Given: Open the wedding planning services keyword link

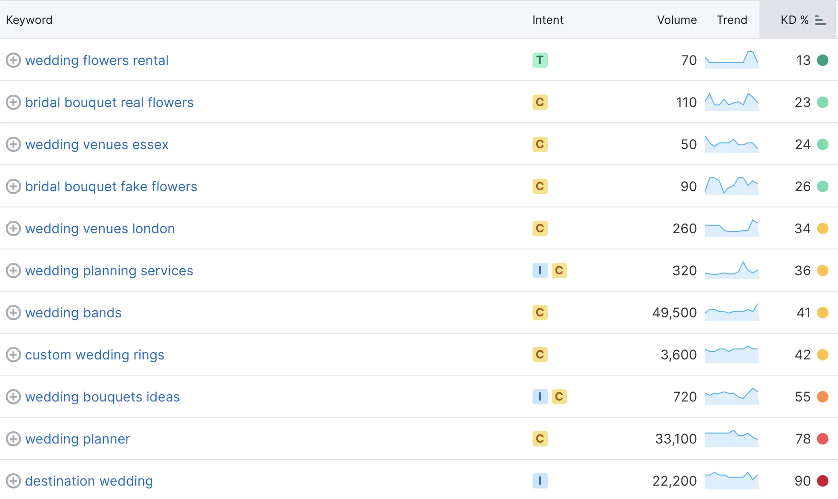Looking at the screenshot, I should 109,271.
